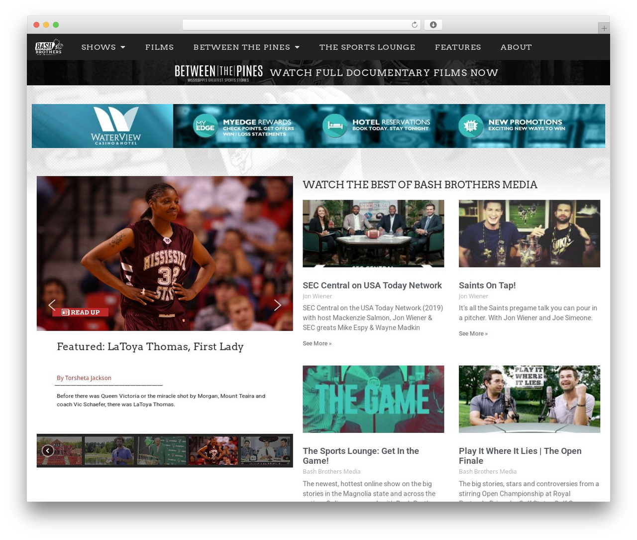Click the WaterView Casino & Hotel logo
This screenshot has width=637, height=540.
pyautogui.click(x=115, y=126)
